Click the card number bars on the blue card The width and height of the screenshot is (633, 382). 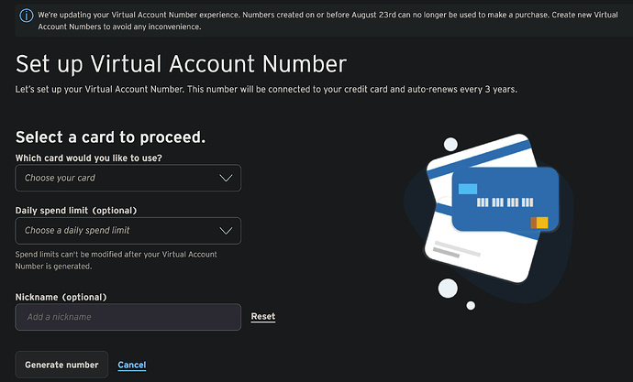(x=505, y=202)
